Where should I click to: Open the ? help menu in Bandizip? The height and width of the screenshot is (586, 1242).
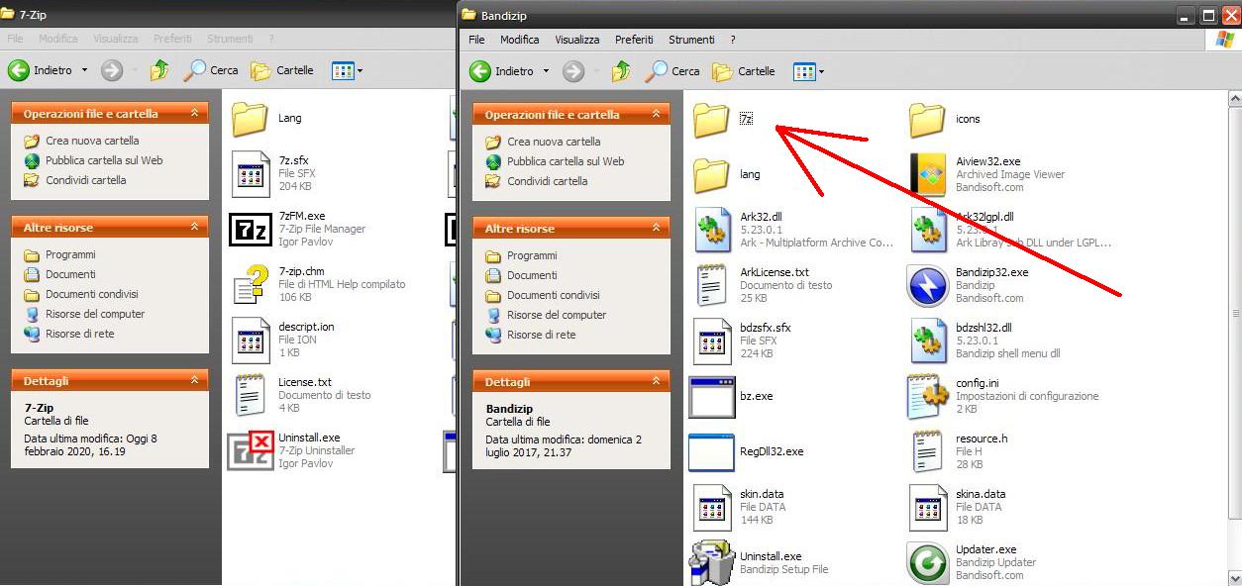(733, 40)
